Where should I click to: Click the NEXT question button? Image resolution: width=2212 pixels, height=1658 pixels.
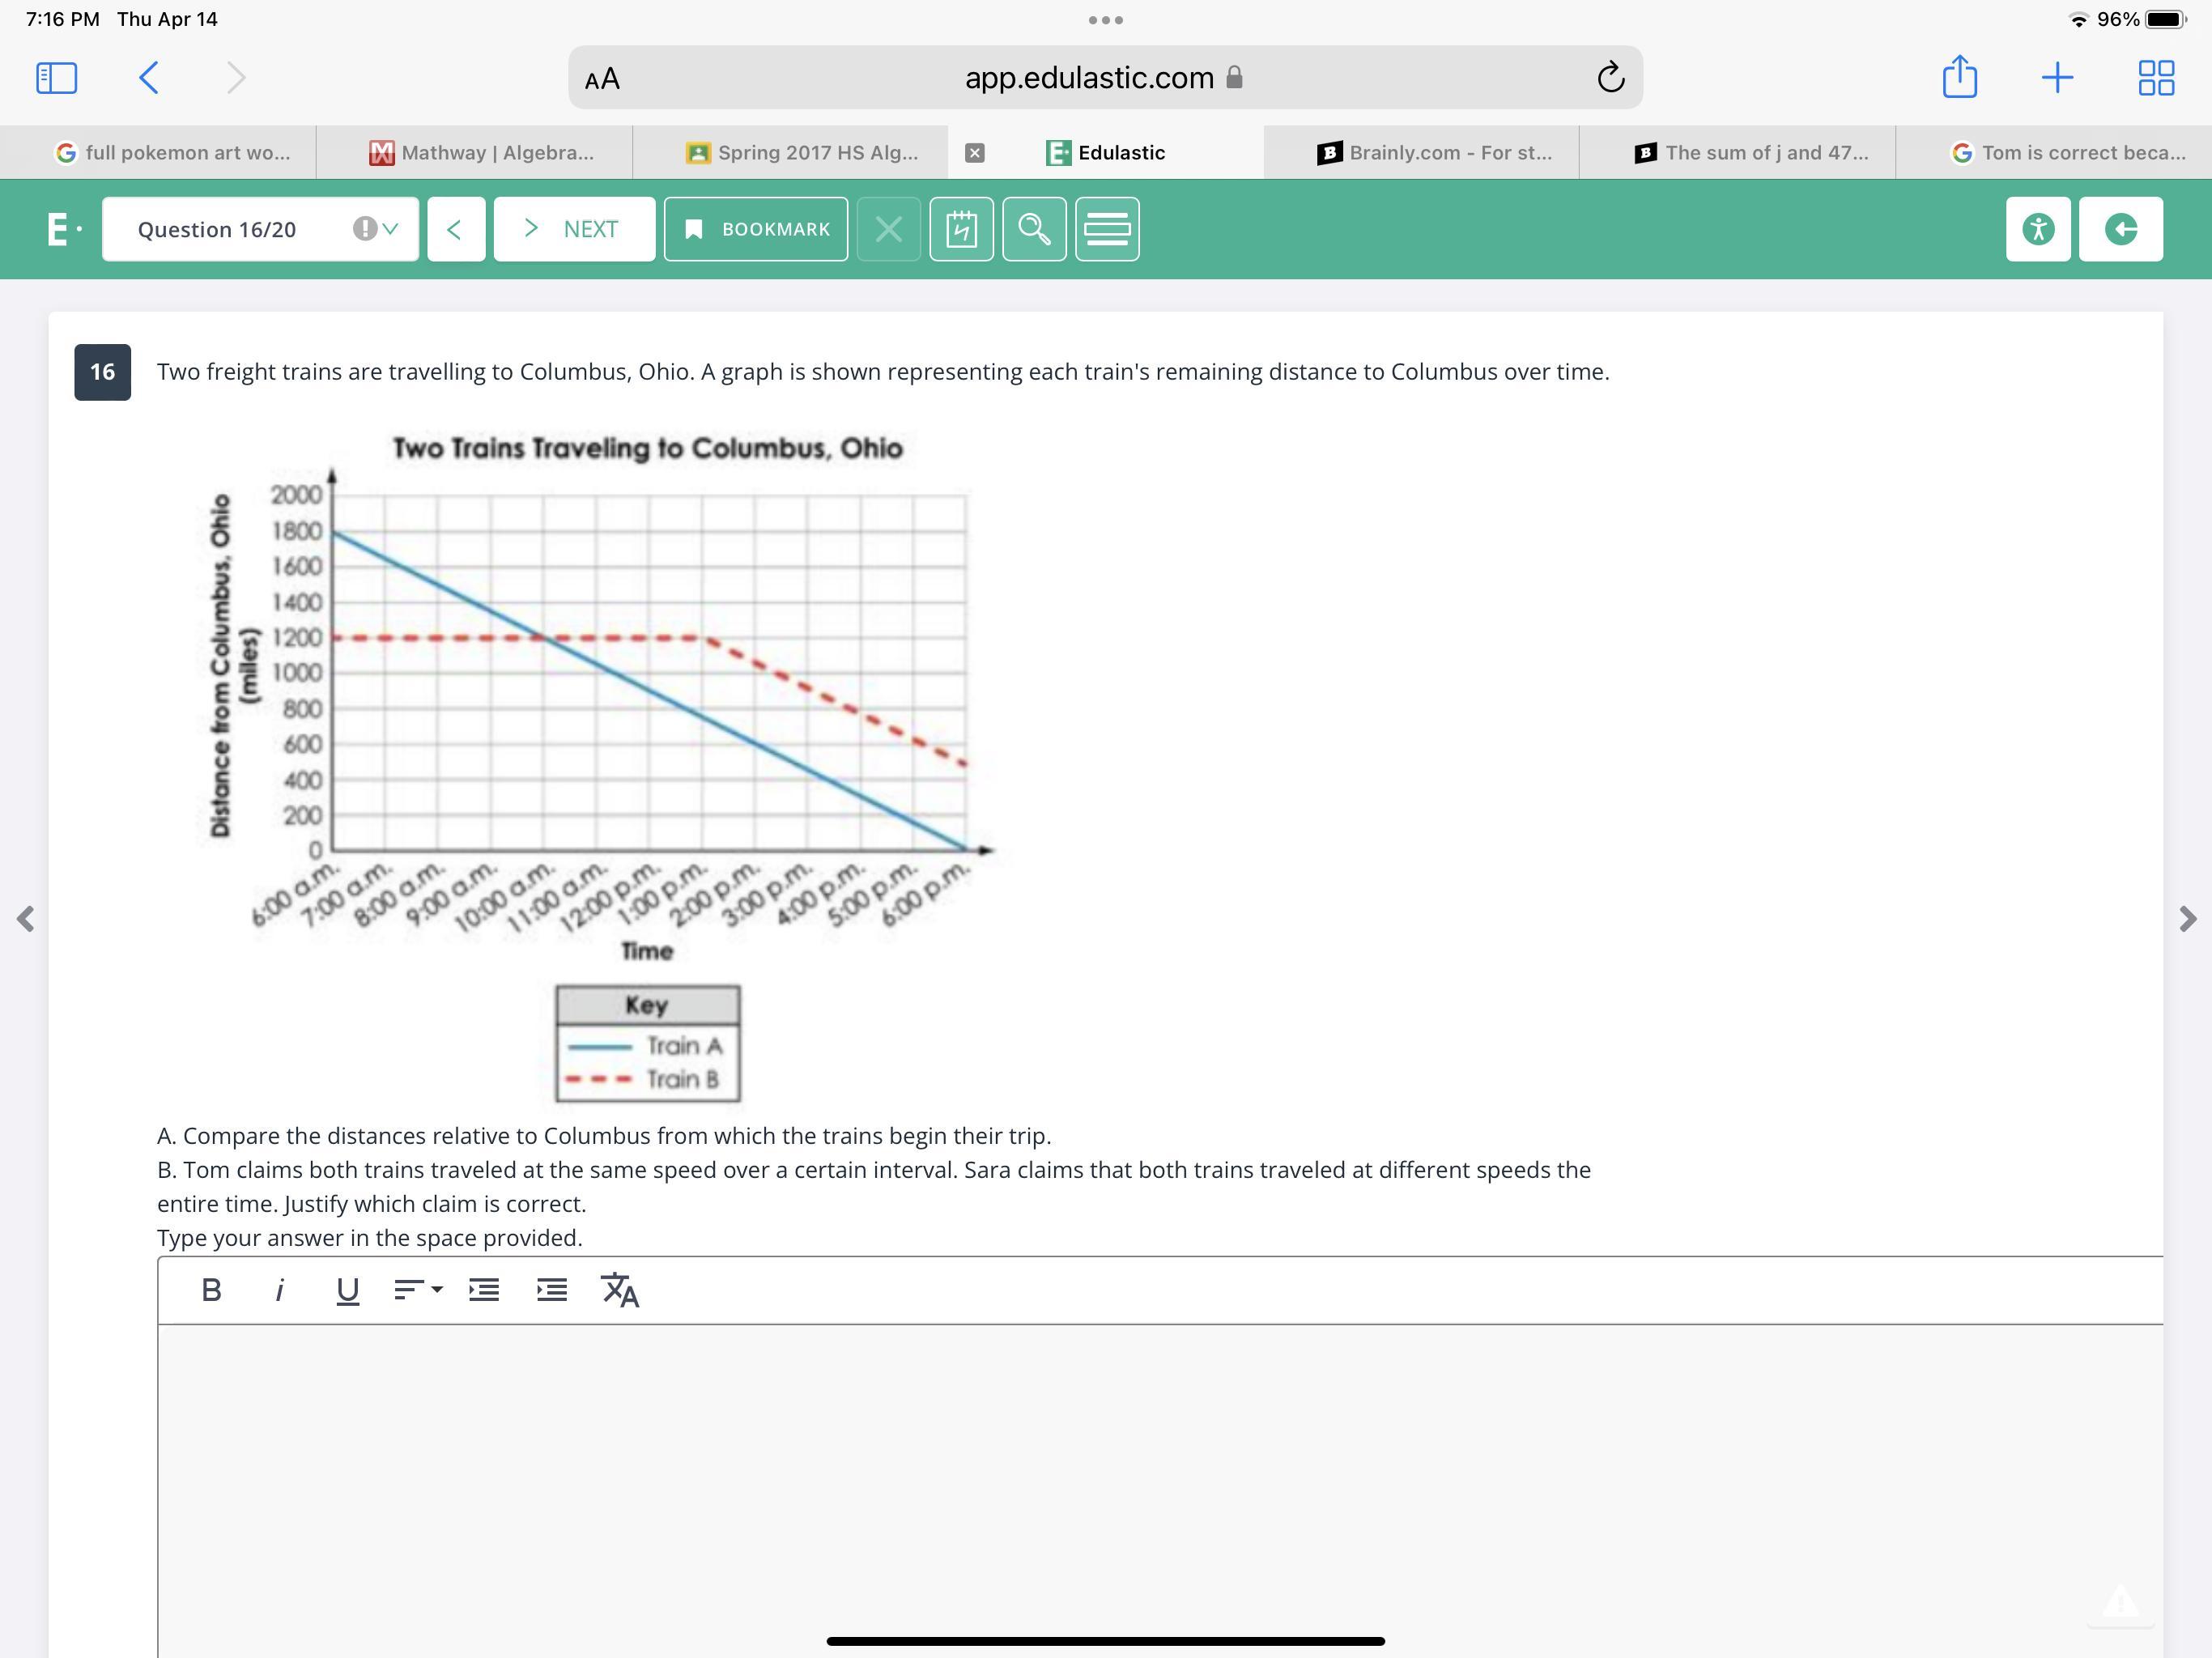tap(574, 229)
